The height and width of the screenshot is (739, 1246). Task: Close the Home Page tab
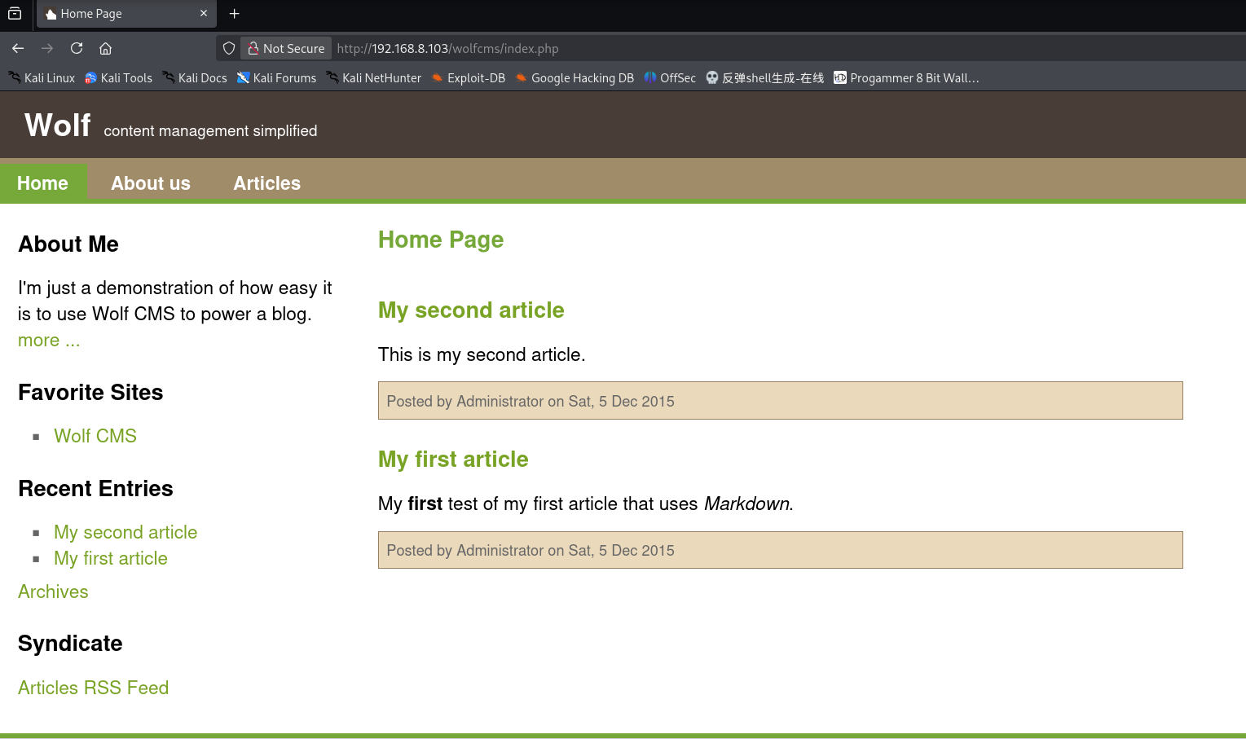[x=204, y=14]
